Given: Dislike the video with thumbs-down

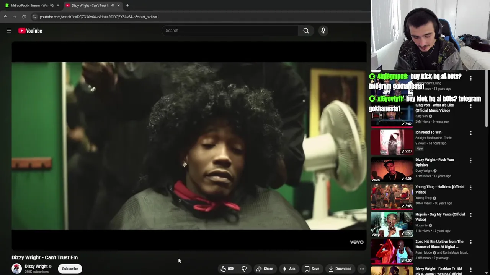Looking at the screenshot, I should tap(244, 269).
